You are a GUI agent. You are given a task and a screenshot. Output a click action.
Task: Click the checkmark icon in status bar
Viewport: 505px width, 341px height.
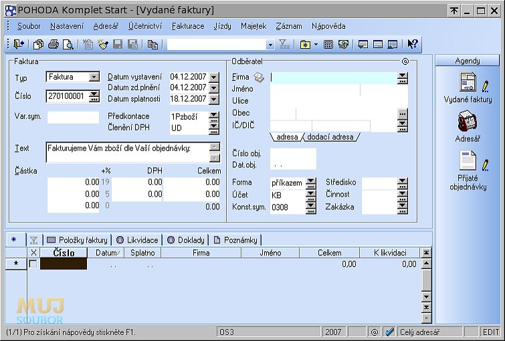click(x=389, y=332)
